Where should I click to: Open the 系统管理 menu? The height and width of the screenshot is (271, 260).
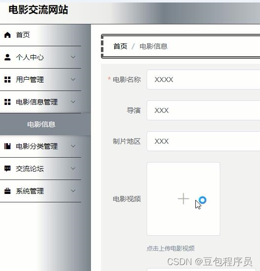coord(40,191)
